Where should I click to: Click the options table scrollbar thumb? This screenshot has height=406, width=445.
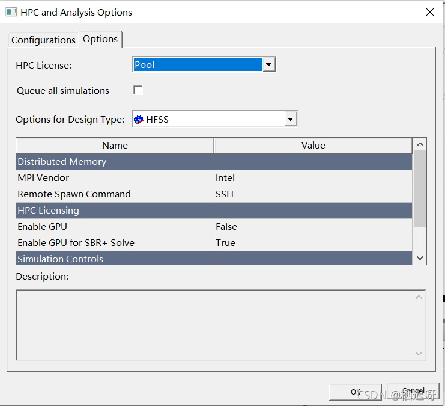click(420, 188)
